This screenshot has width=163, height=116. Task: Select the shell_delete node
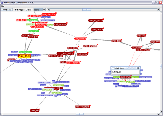tap(97, 29)
